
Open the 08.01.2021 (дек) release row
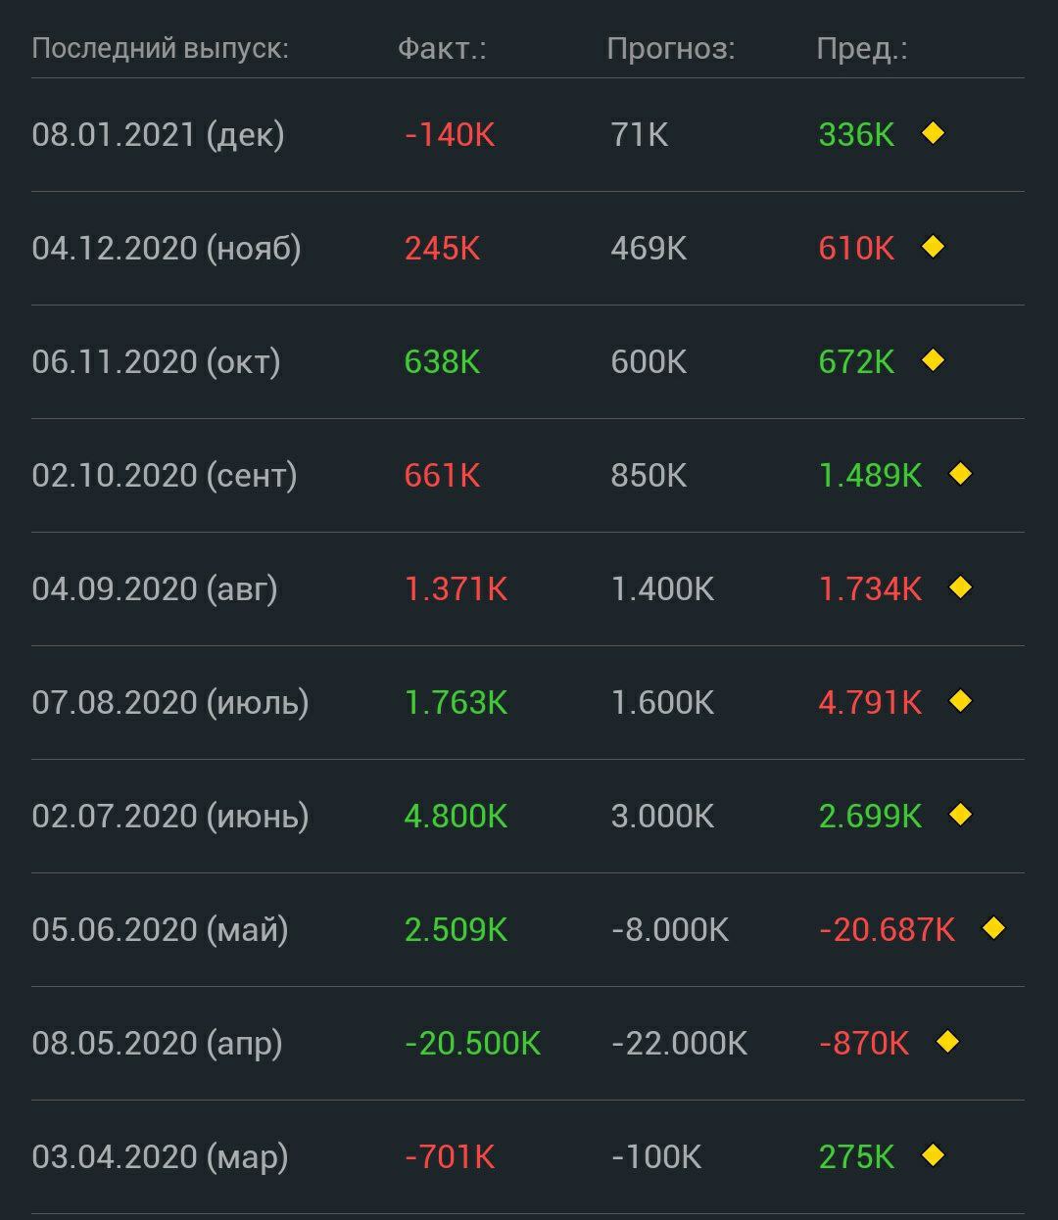pyautogui.click(x=527, y=135)
